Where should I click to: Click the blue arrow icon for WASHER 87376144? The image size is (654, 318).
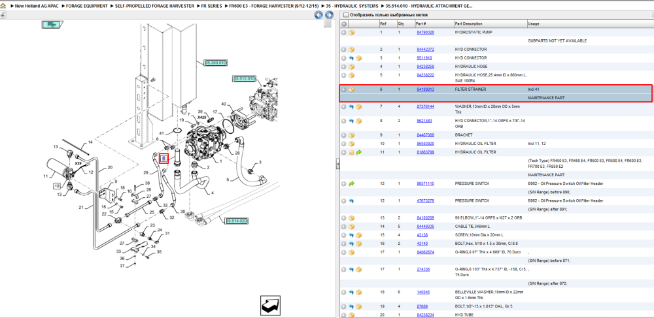[351, 106]
